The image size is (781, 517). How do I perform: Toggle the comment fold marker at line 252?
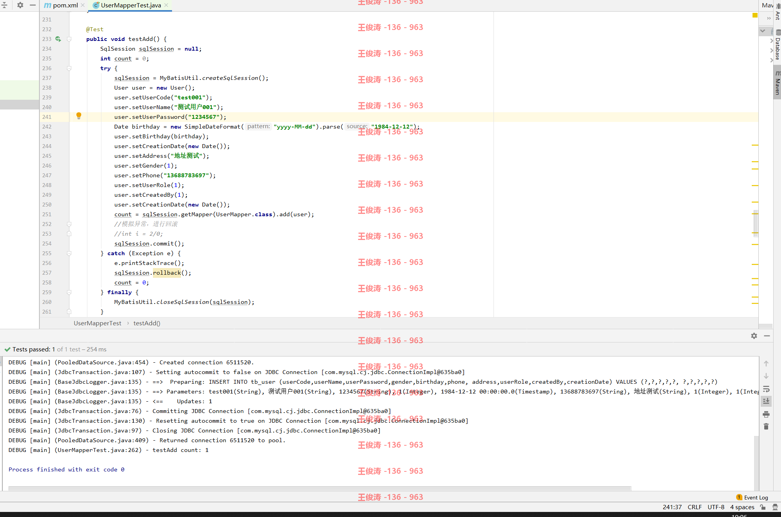point(69,224)
